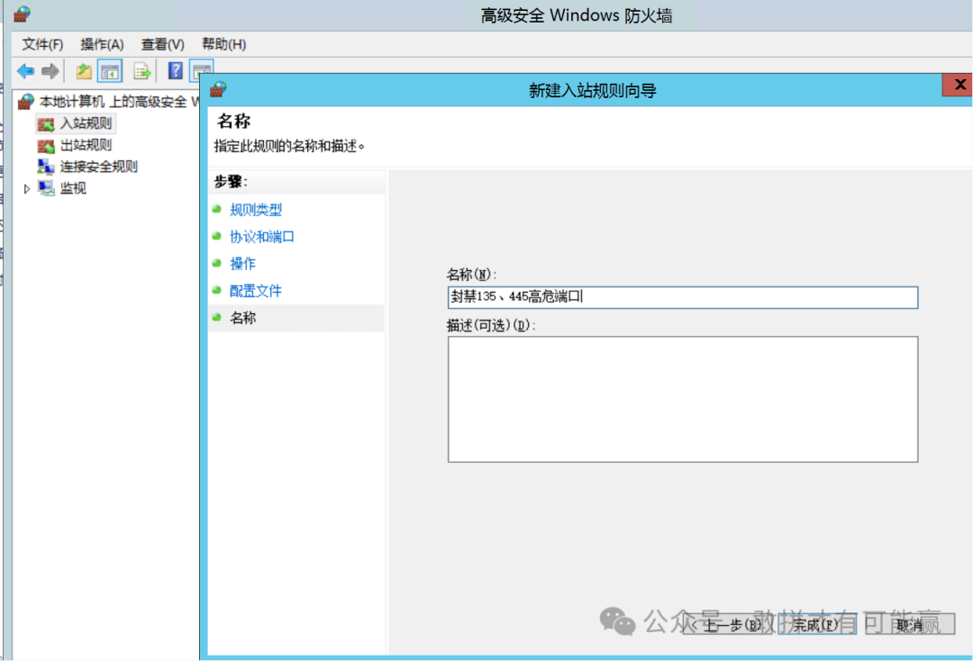Close the 新建入站规则向导 dialog
Viewport: 973px width, 661px height.
click(958, 85)
